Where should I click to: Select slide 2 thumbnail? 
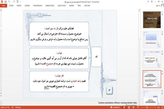pos(152,40)
